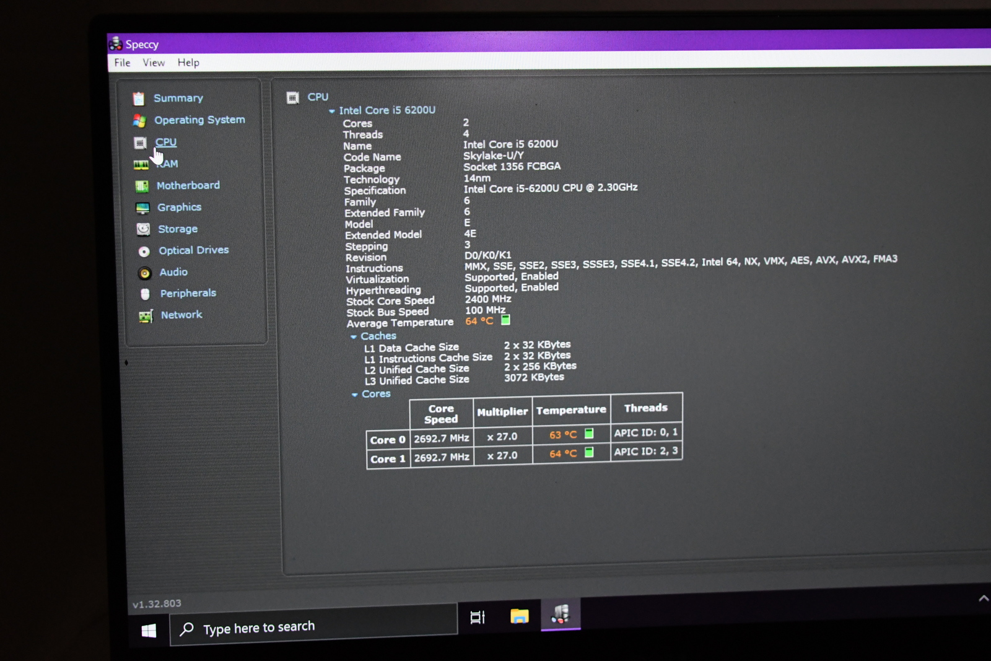Click the L2 Unified Cache Size label
Screen dimensions: 991x661
[x=417, y=369]
